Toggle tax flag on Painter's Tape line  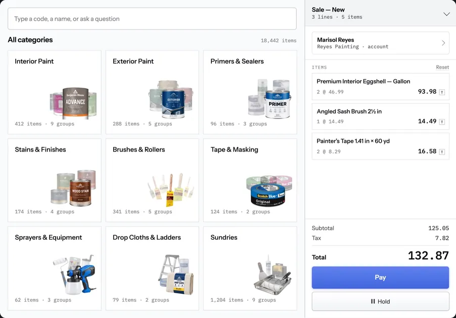click(x=442, y=151)
